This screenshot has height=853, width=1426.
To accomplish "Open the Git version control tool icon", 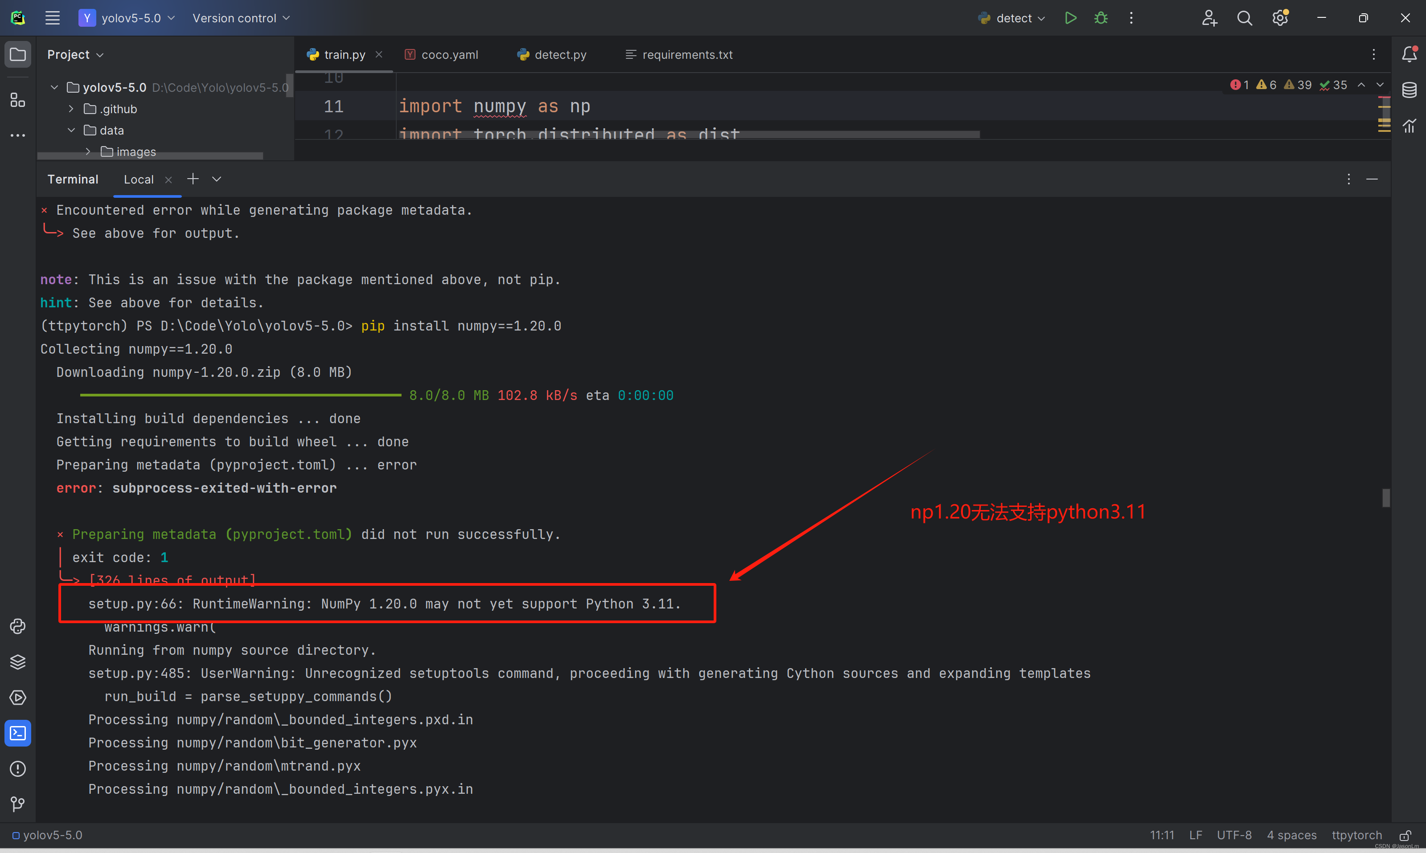I will pos(18,804).
